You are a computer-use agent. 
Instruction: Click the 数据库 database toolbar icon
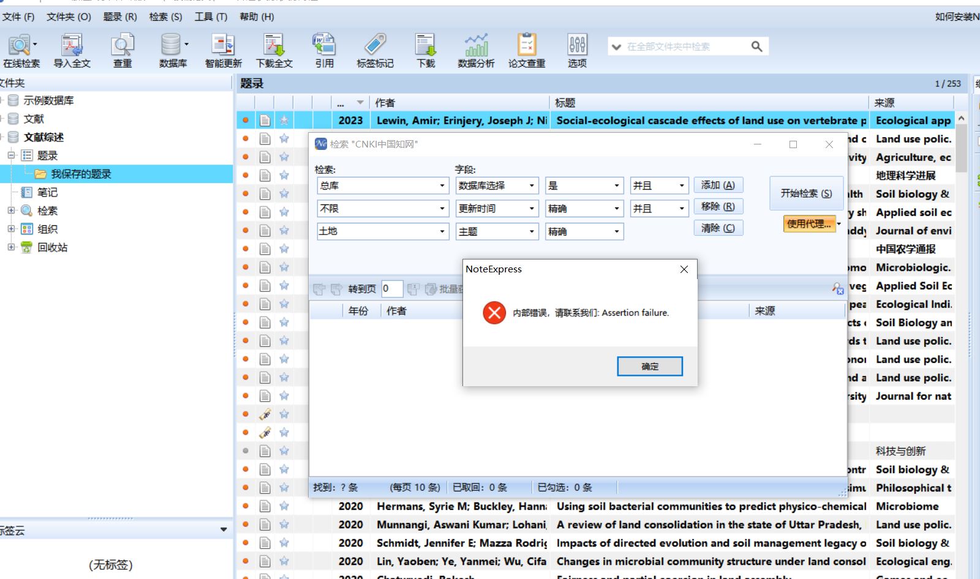pyautogui.click(x=173, y=50)
